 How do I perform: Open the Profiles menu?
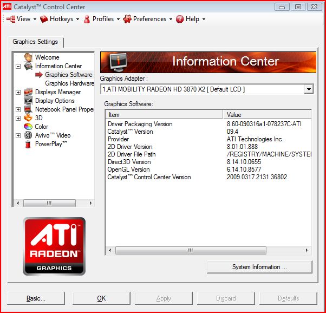(102, 19)
